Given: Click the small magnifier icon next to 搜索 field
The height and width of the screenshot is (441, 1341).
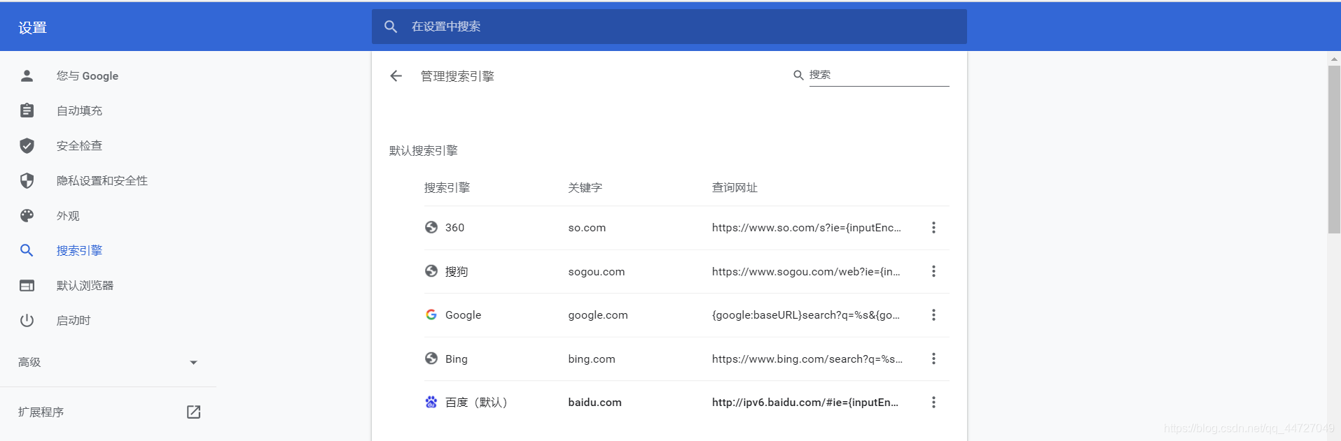Looking at the screenshot, I should pos(798,75).
